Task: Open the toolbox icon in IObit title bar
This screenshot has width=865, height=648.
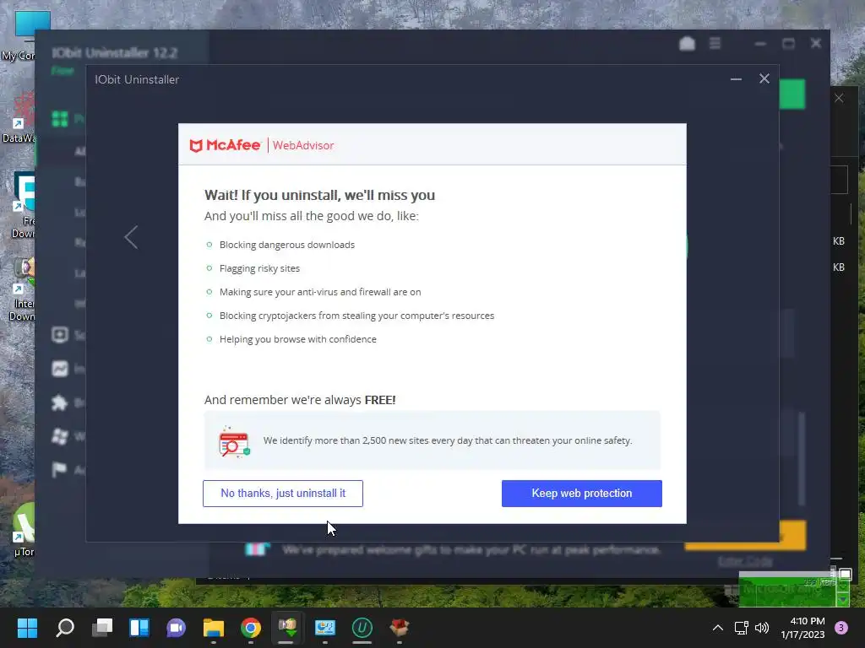Action: tap(687, 43)
